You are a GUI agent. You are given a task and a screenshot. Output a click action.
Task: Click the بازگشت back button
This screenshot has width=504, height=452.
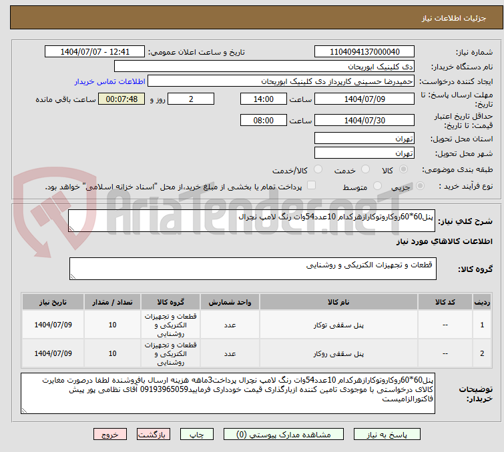tap(154, 435)
